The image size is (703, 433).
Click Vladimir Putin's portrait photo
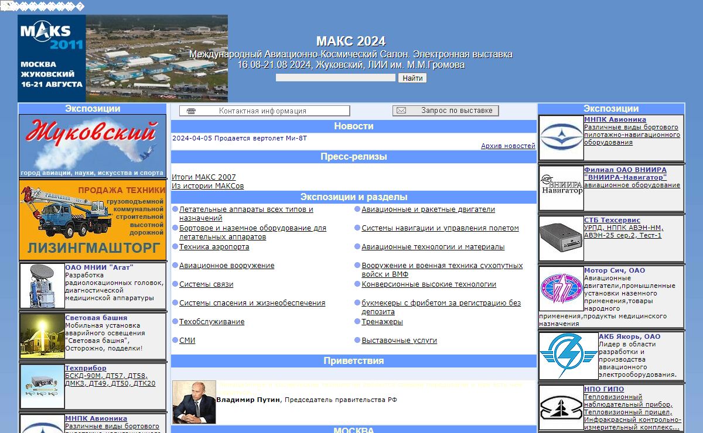pyautogui.click(x=194, y=402)
